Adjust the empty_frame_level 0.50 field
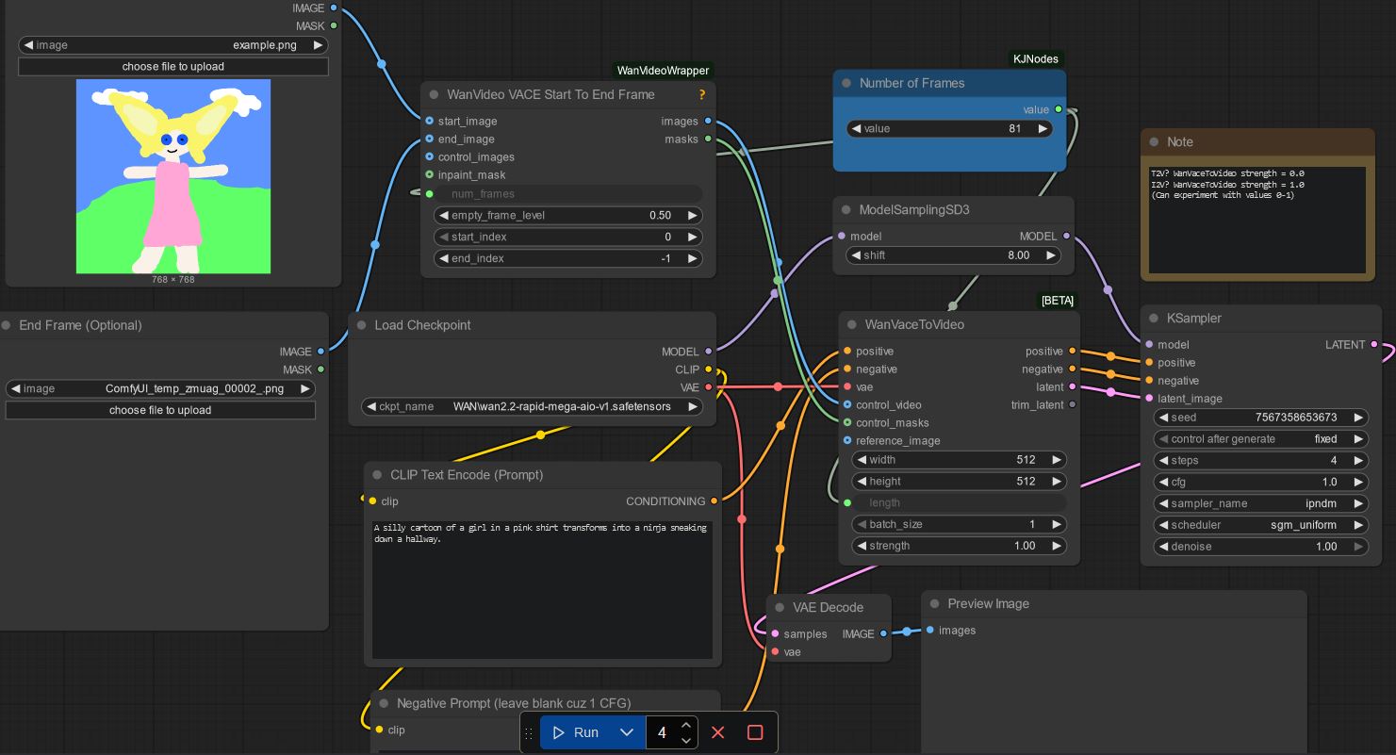The image size is (1396, 755). (568, 215)
